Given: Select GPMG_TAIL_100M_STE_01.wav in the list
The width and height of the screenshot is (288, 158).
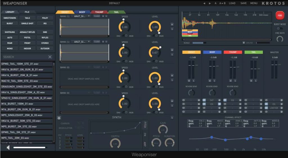Looking at the screenshot, I should pos(27,64).
